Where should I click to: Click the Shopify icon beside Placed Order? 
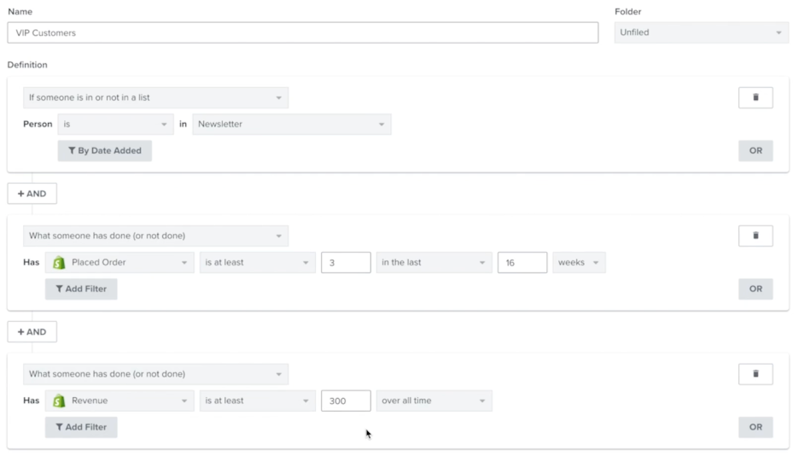click(x=59, y=263)
